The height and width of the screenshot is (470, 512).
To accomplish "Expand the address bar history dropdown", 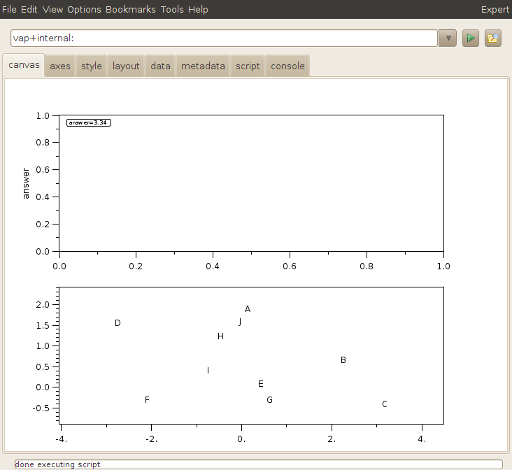I will point(448,38).
